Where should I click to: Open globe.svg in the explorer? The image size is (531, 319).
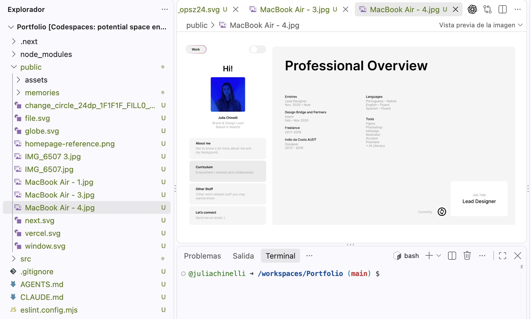click(87, 131)
